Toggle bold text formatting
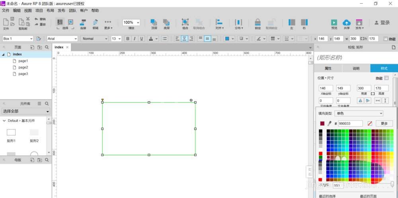 point(128,39)
